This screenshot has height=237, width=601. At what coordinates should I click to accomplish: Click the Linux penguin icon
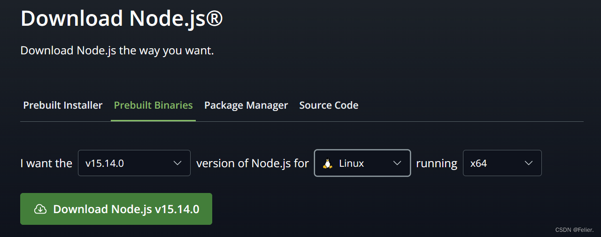[x=328, y=163]
